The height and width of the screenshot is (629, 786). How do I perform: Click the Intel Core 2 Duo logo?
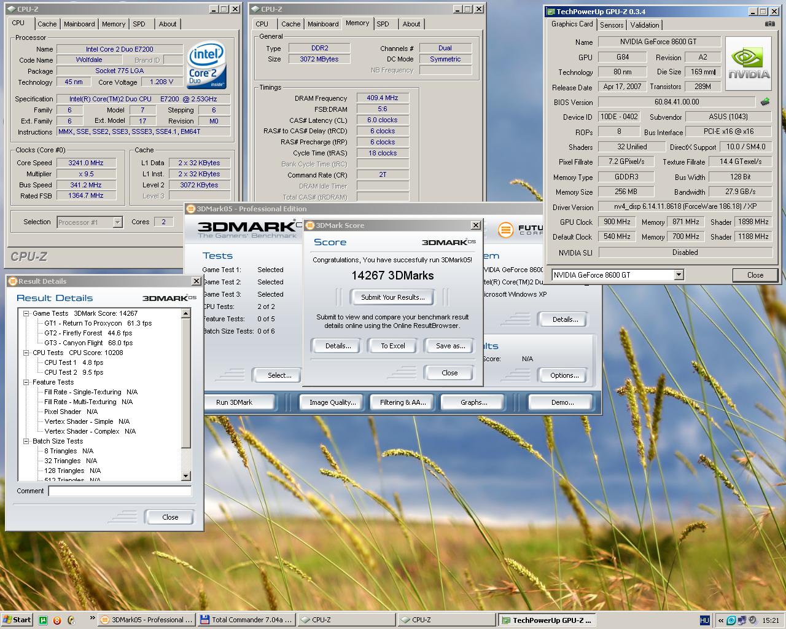pyautogui.click(x=206, y=64)
